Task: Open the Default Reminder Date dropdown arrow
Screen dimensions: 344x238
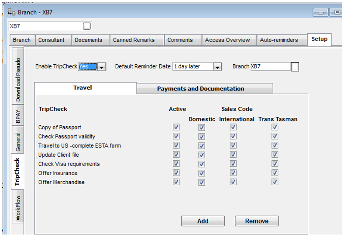Action: click(217, 67)
